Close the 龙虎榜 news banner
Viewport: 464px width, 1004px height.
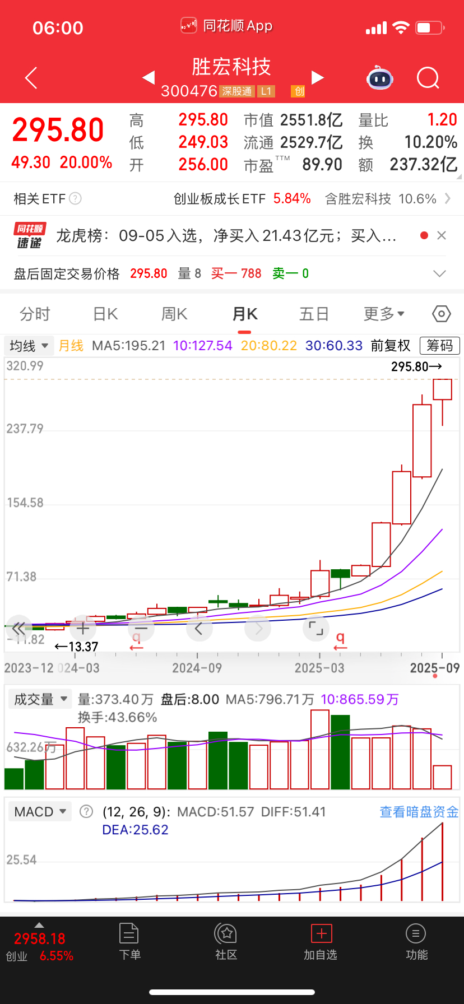pyautogui.click(x=442, y=235)
